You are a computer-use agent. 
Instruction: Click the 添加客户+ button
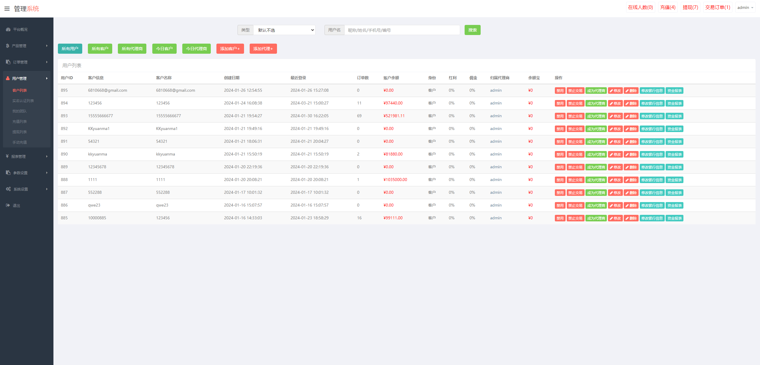click(230, 49)
